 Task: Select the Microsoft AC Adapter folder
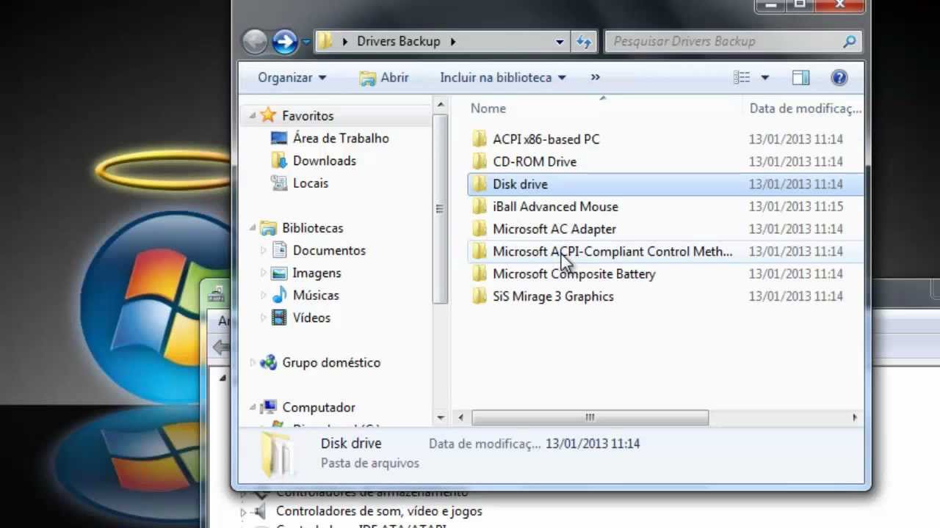[554, 230]
